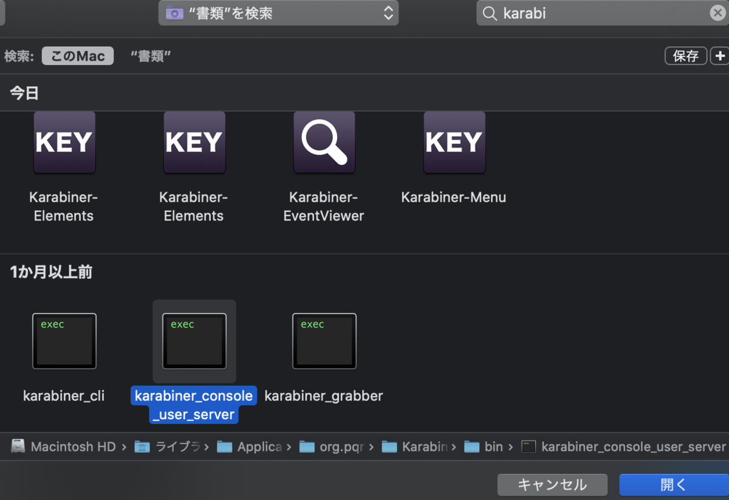
Task: Set search scope to このMac
Action: [78, 57]
